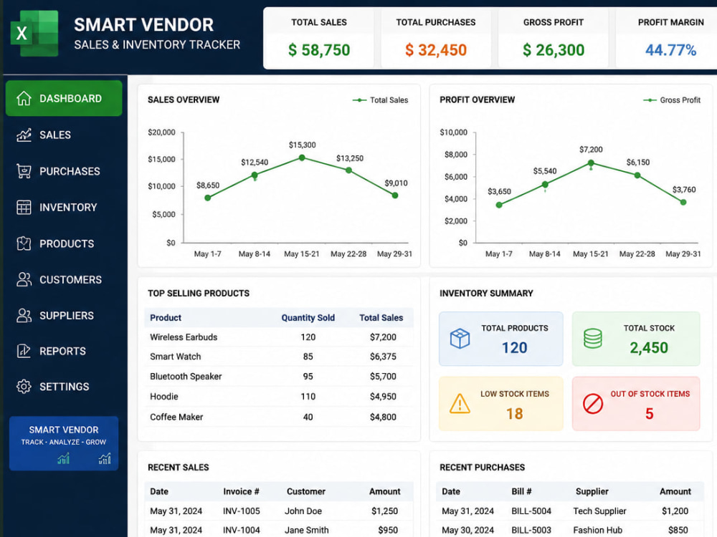Click the Invoice # column header
Screen dimensions: 717x537
(241, 492)
